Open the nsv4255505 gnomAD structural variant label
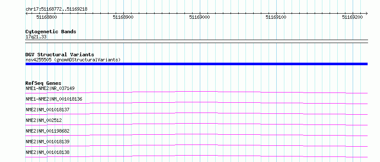Screen dimensions: 380x162 73,60
